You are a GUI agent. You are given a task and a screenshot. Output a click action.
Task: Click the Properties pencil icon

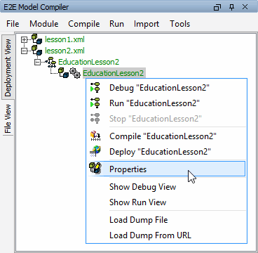[95, 168]
